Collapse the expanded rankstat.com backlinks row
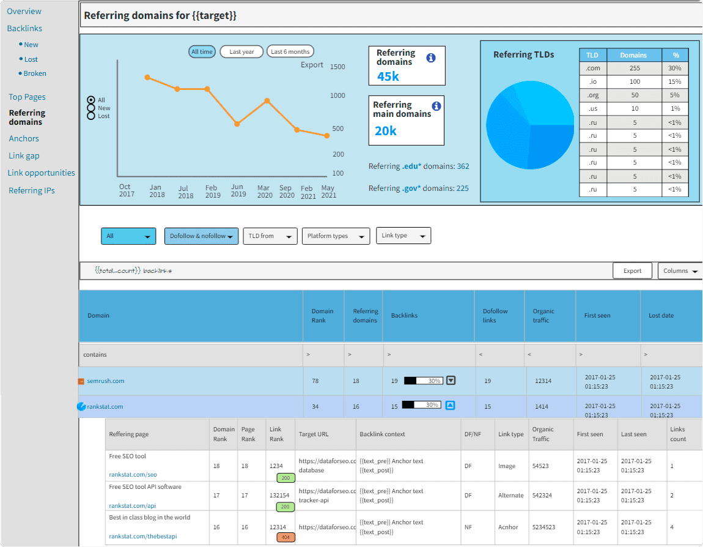 (x=451, y=404)
